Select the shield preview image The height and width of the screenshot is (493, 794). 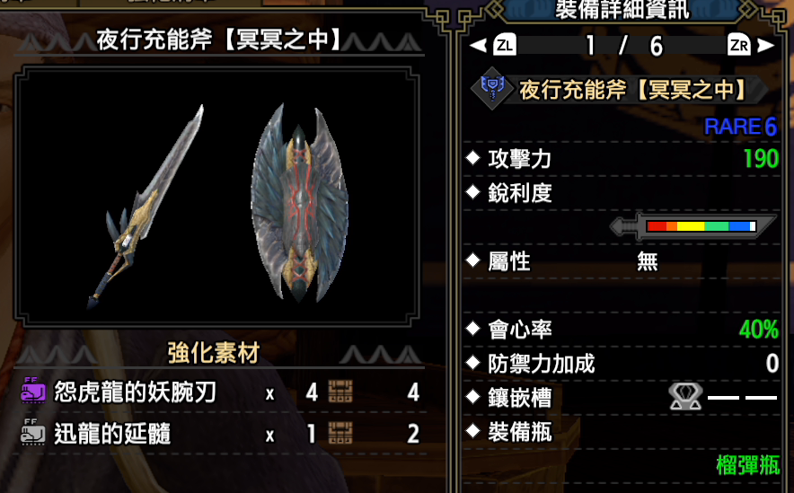(x=299, y=202)
